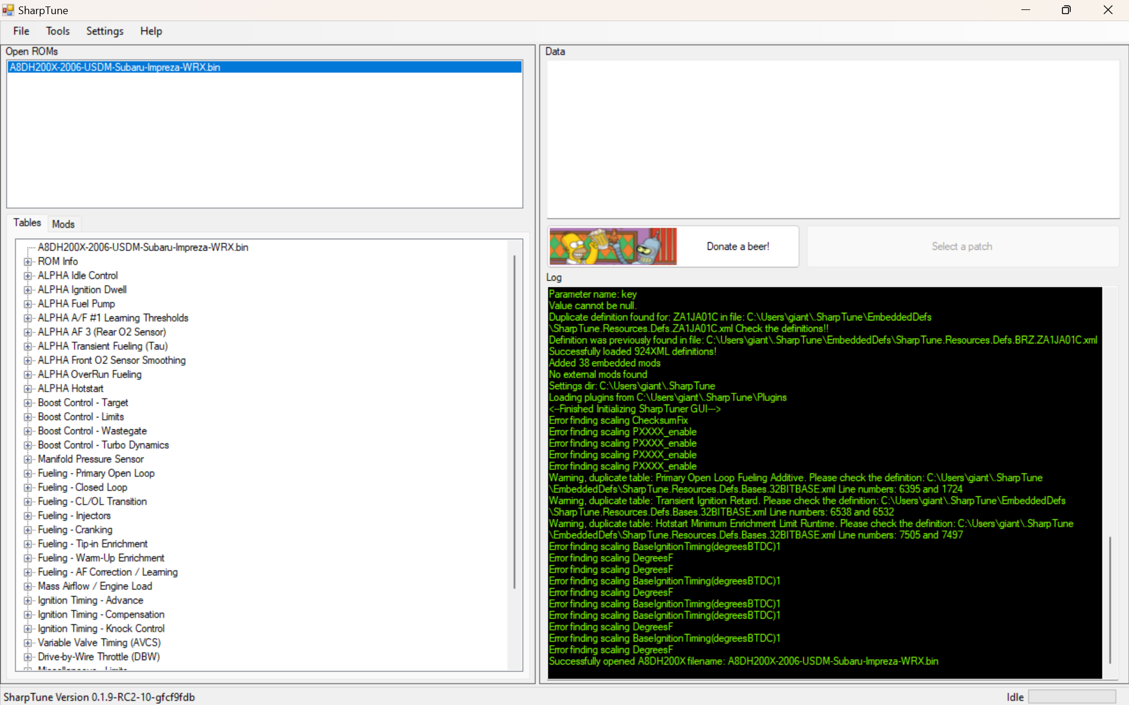Open the Tools menu
This screenshot has width=1129, height=705.
[58, 31]
